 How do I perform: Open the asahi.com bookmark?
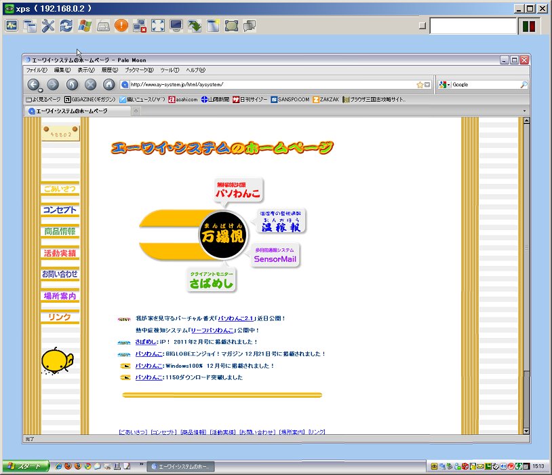click(x=183, y=100)
